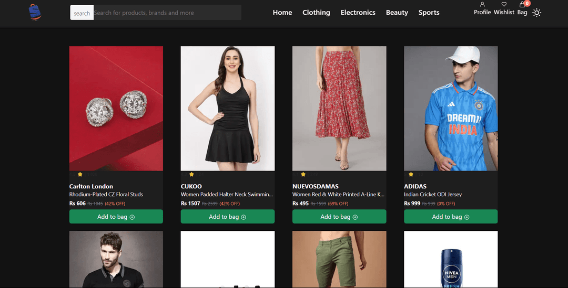Add CUKOO swimming dress to bag
Image resolution: width=568 pixels, height=288 pixels.
pyautogui.click(x=228, y=217)
